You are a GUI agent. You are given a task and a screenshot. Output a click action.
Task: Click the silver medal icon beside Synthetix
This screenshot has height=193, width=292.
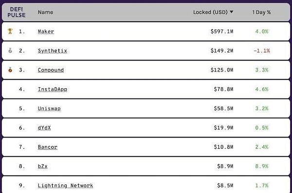tap(10, 50)
